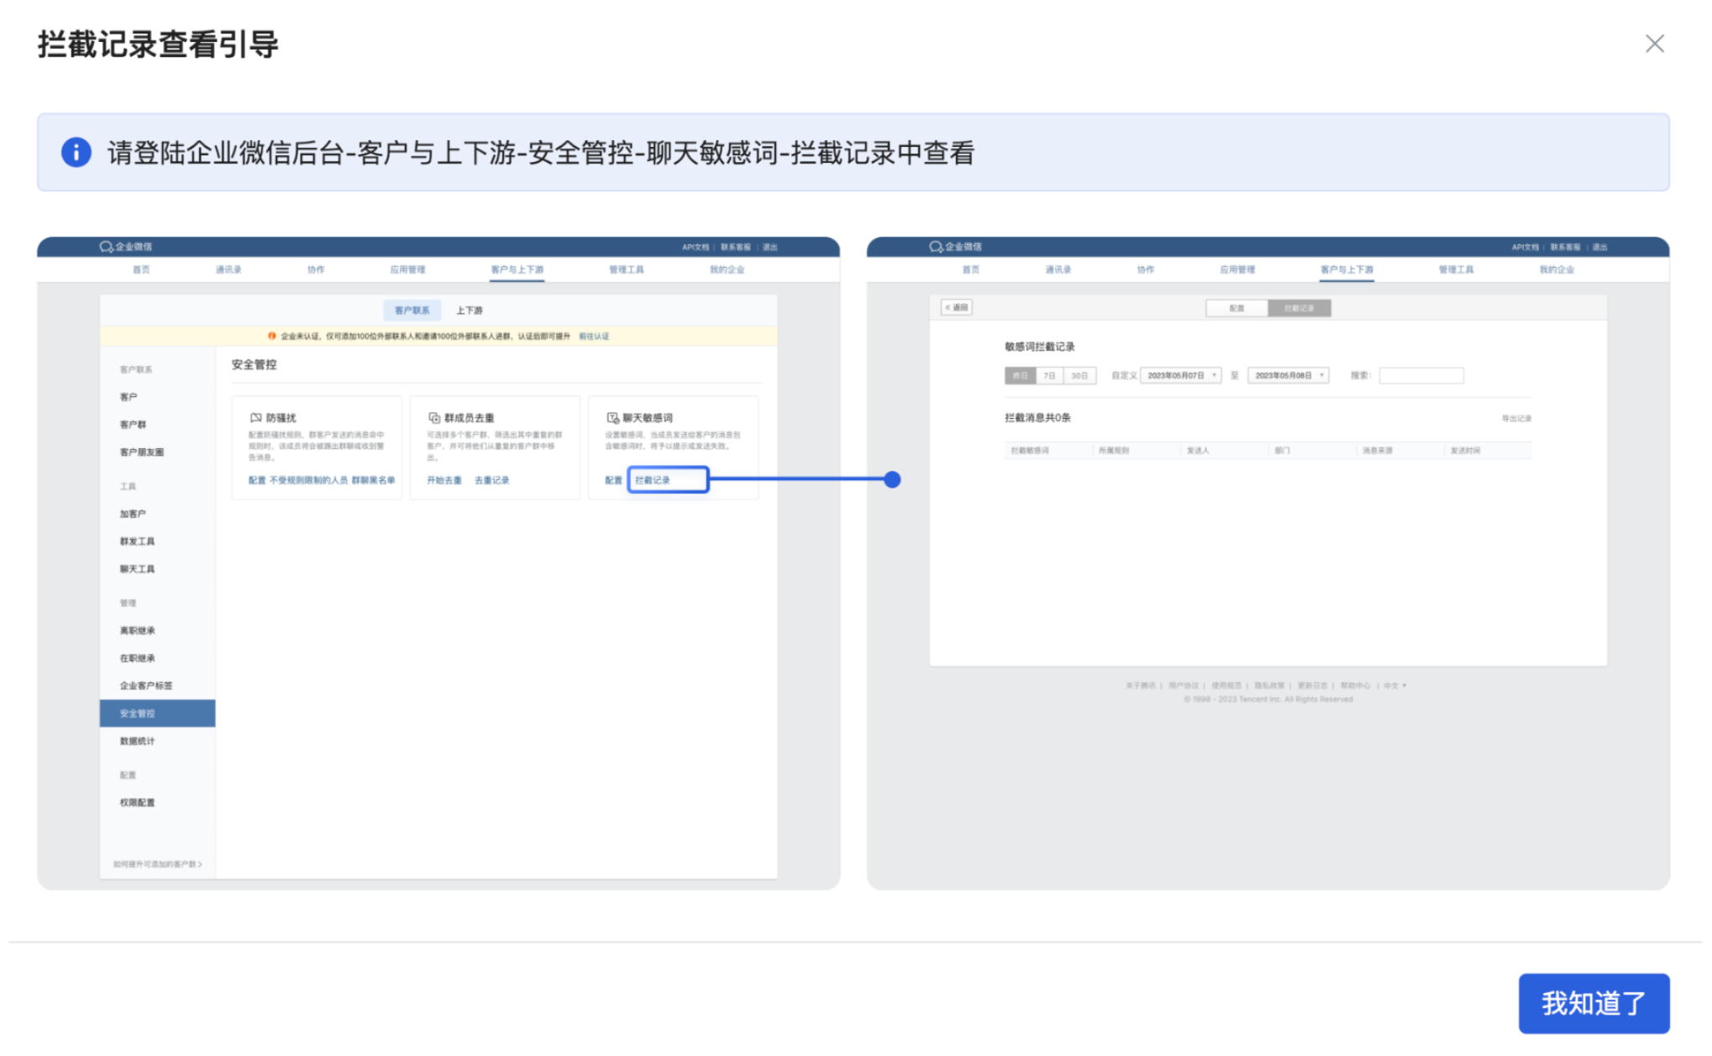Click 返回 button in right screenshot
Screen dimensions: 1712x1056
pos(956,307)
